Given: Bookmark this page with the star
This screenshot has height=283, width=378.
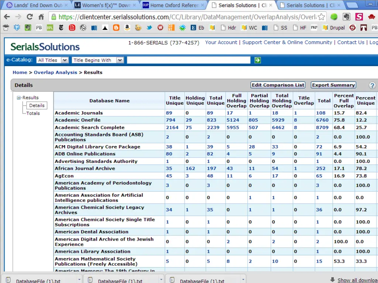Looking at the screenshot, I should coord(321,17).
